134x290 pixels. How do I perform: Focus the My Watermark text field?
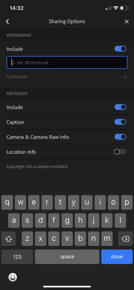67,62
